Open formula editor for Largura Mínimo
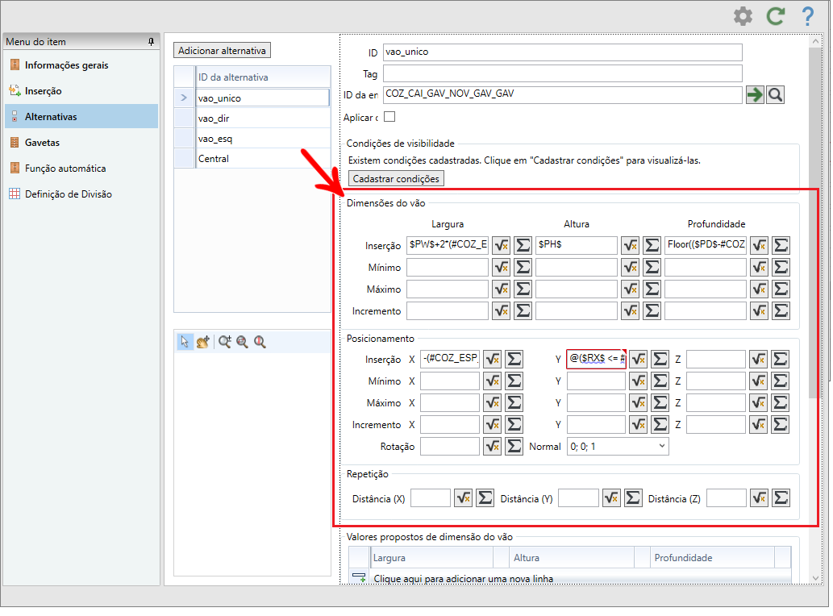Viewport: 833px width, 616px height. click(501, 267)
